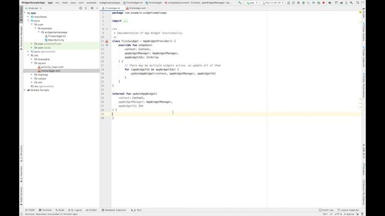385x216 pixels.
Task: Open the Layout Inspector tool window
Action: [348, 210]
